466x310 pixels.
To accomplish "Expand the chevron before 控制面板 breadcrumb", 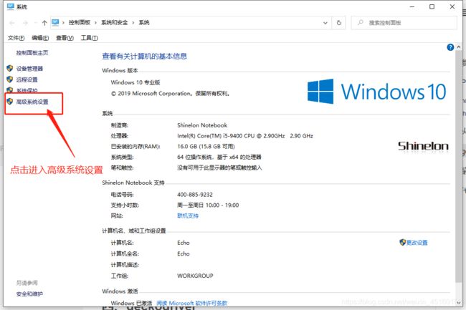I will point(63,22).
